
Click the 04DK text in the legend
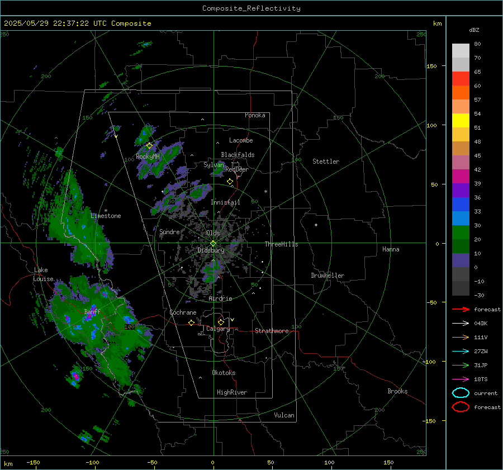[481, 324]
